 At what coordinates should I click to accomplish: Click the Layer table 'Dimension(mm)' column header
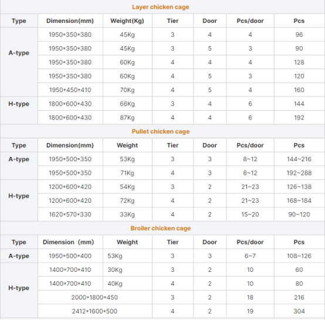tap(70, 21)
